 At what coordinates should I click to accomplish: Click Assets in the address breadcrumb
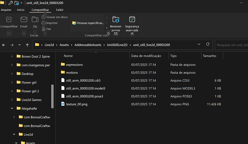(64, 45)
